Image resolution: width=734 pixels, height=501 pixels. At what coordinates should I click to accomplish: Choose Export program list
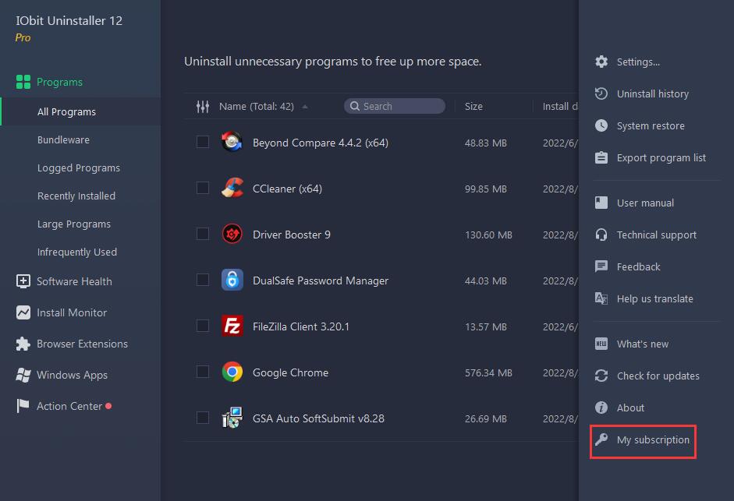pyautogui.click(x=661, y=158)
